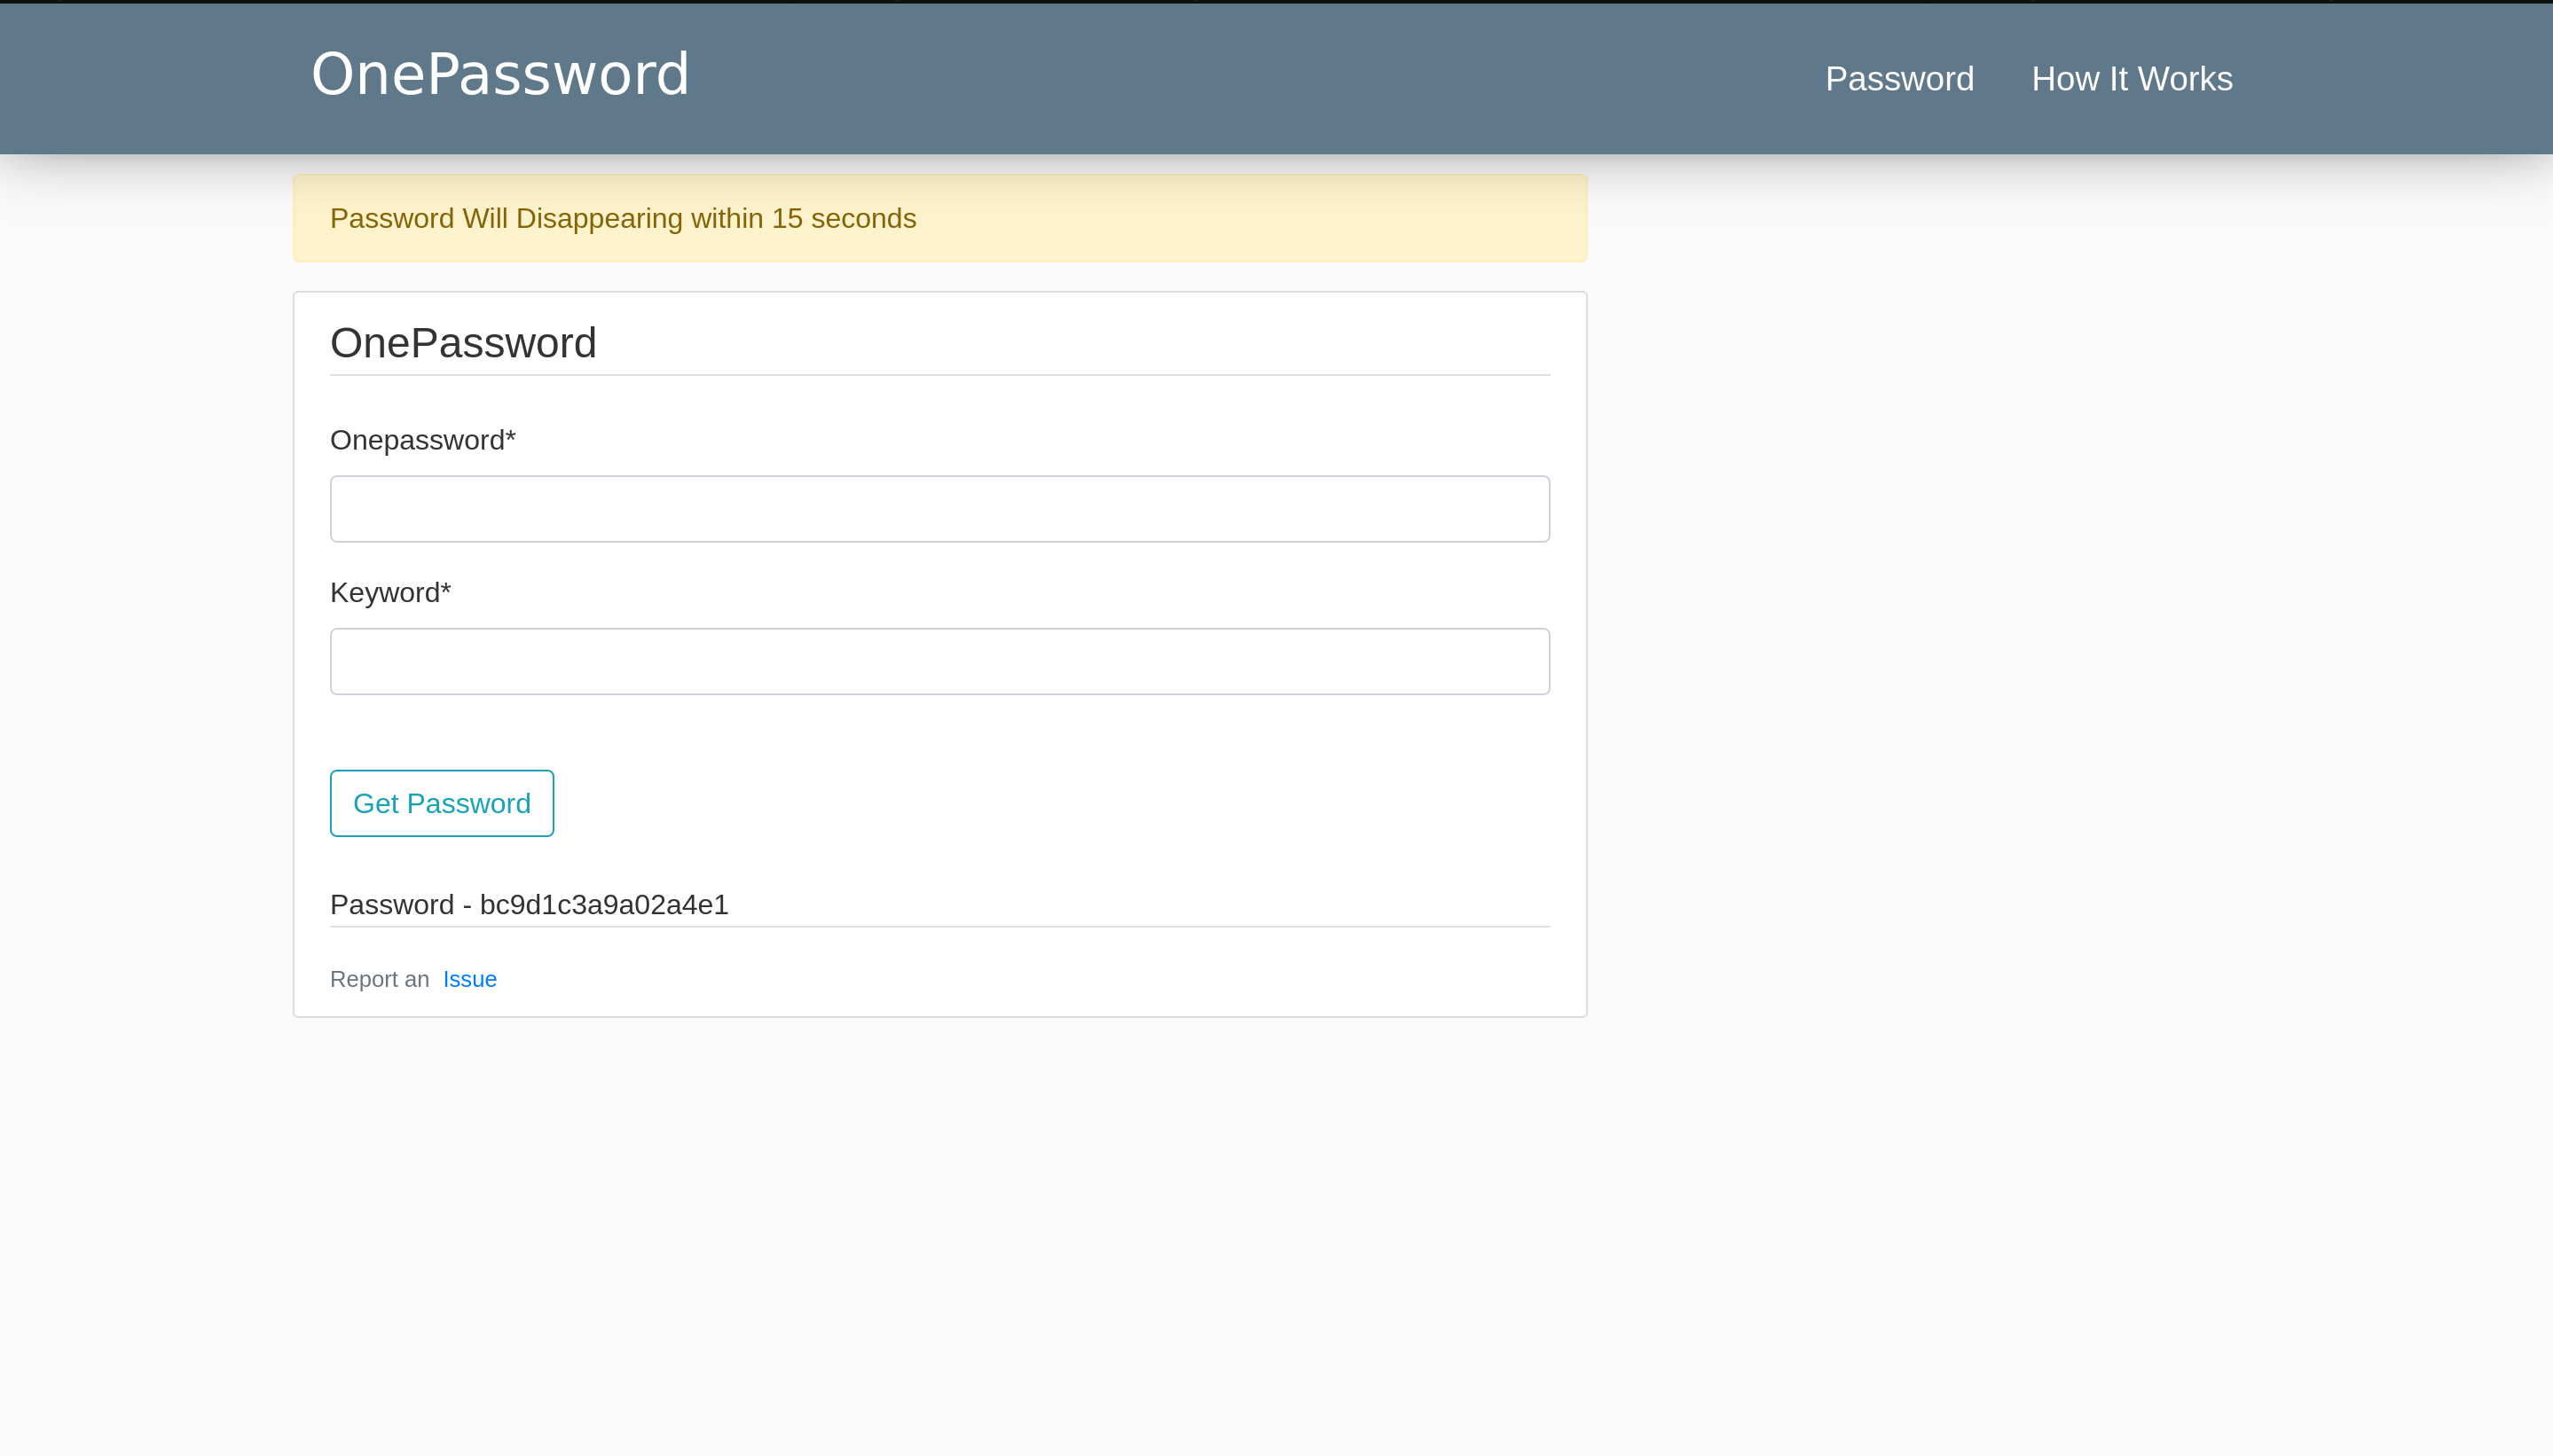
Task: Click the Keyword field label text
Action: pyautogui.click(x=384, y=593)
